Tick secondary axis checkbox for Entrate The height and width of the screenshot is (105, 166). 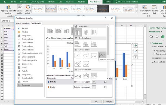point(105,82)
